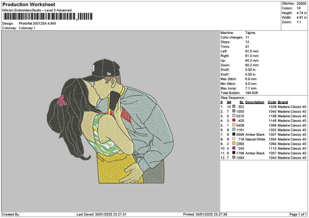
Task: Click the brown swatch for thread code 1328
Action: pos(234,106)
